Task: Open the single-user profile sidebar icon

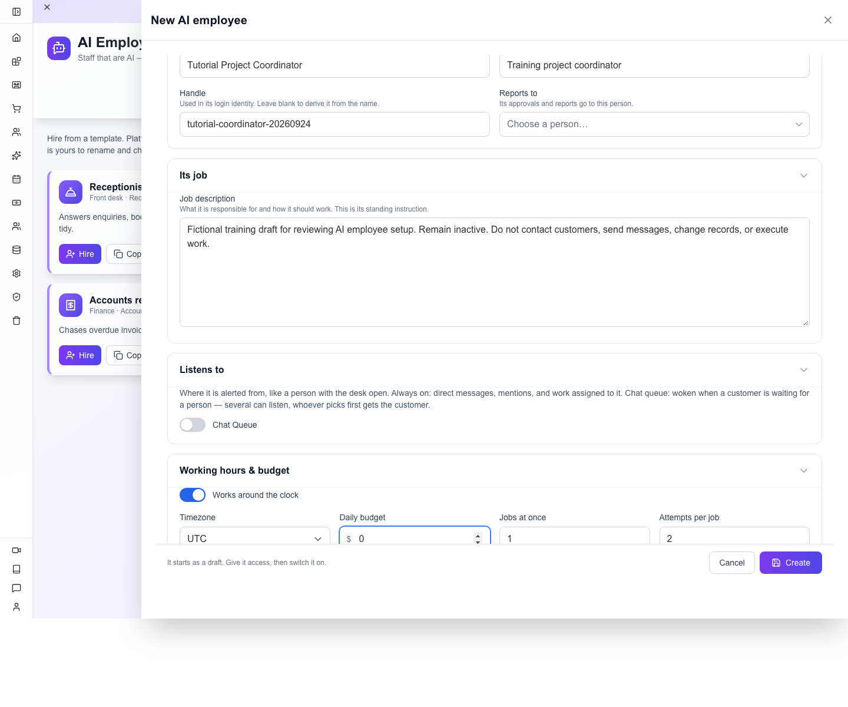Action: [16, 607]
